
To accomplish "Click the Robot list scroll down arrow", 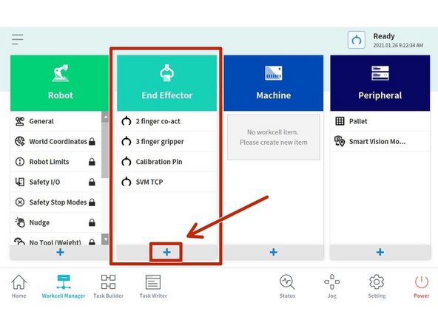I will 105,239.
